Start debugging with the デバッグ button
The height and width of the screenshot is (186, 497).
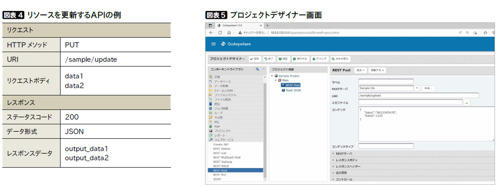pyautogui.click(x=319, y=59)
